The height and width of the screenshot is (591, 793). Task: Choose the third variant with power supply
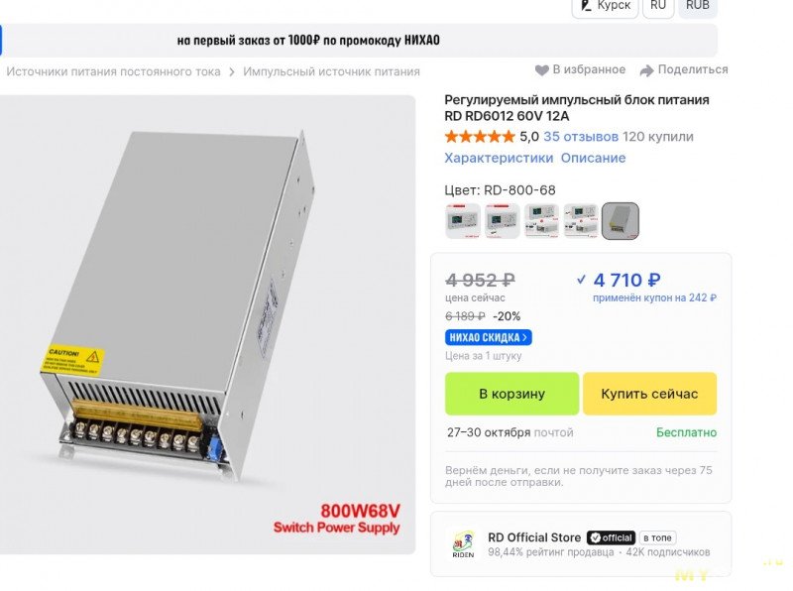(541, 220)
